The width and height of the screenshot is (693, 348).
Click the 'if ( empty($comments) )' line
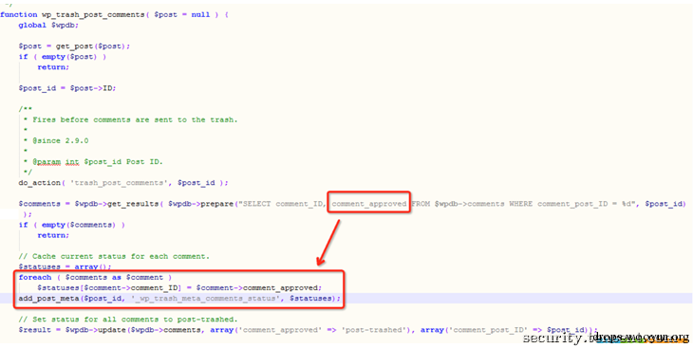[x=71, y=225]
